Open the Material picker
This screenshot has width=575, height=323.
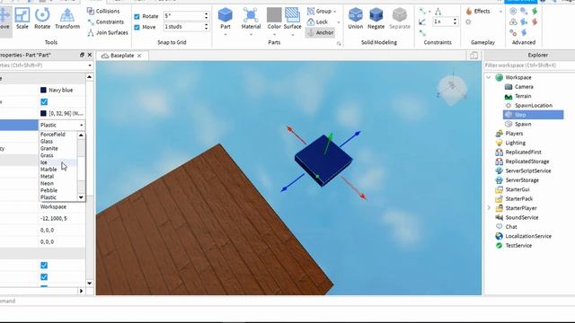(x=251, y=18)
